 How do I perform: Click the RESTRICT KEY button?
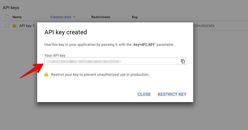[172, 94]
